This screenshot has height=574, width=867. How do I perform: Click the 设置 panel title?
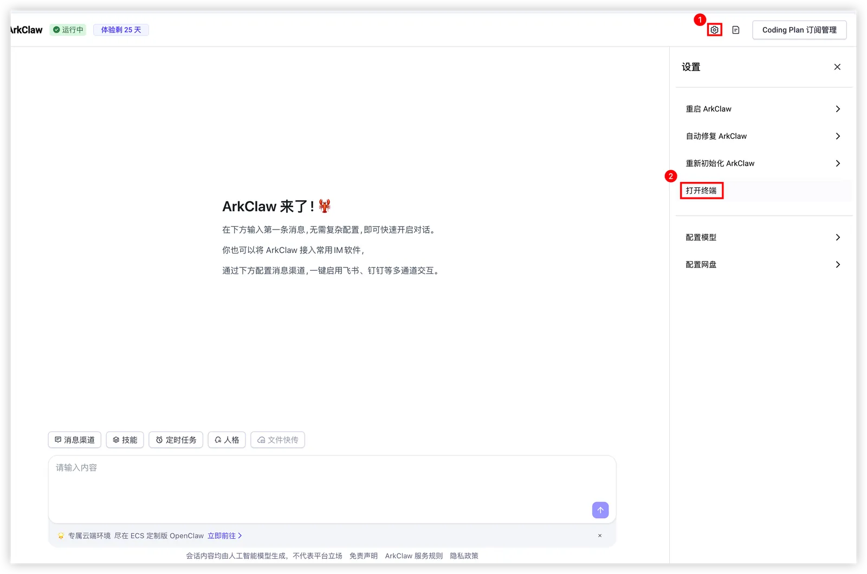tap(691, 67)
